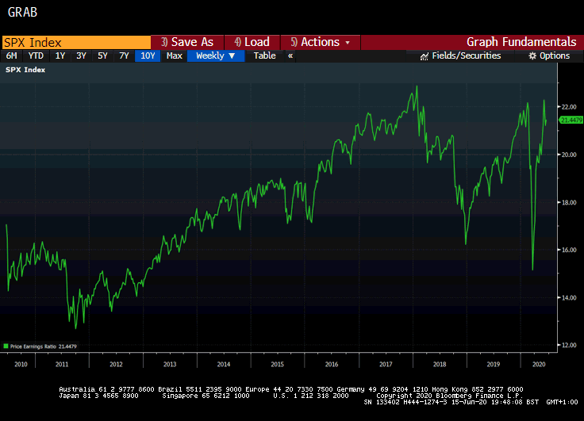This screenshot has width=584, height=421.
Task: Click the double-chevron collapse icon
Action: click(290, 55)
